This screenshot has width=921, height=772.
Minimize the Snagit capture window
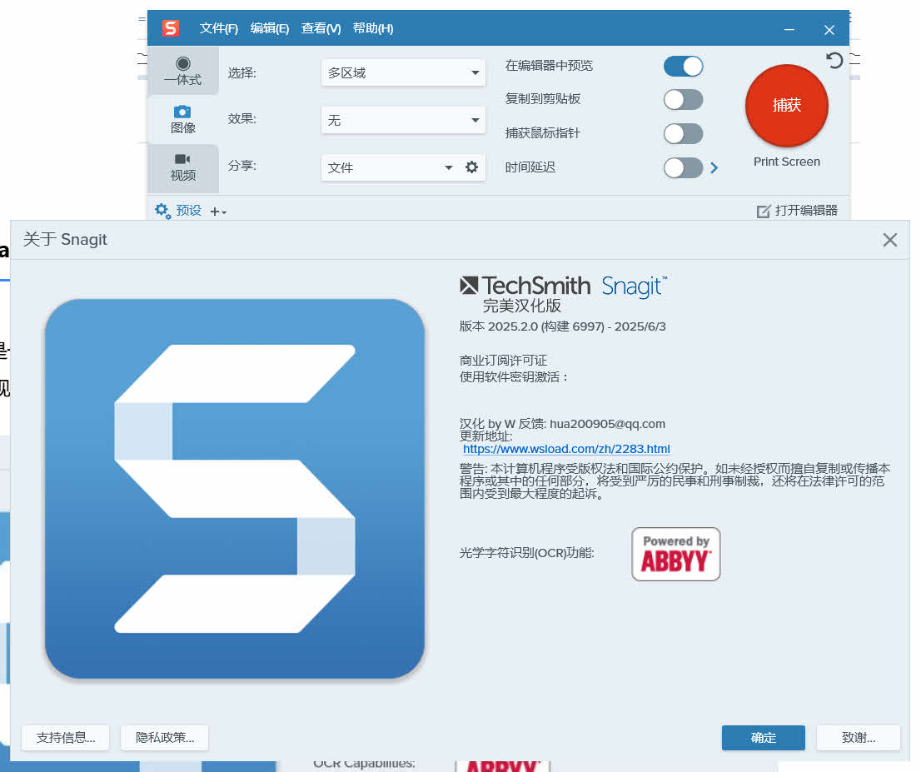tap(789, 29)
